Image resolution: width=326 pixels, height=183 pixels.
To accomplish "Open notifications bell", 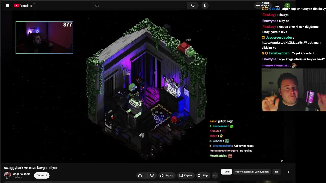I will tap(277, 5).
